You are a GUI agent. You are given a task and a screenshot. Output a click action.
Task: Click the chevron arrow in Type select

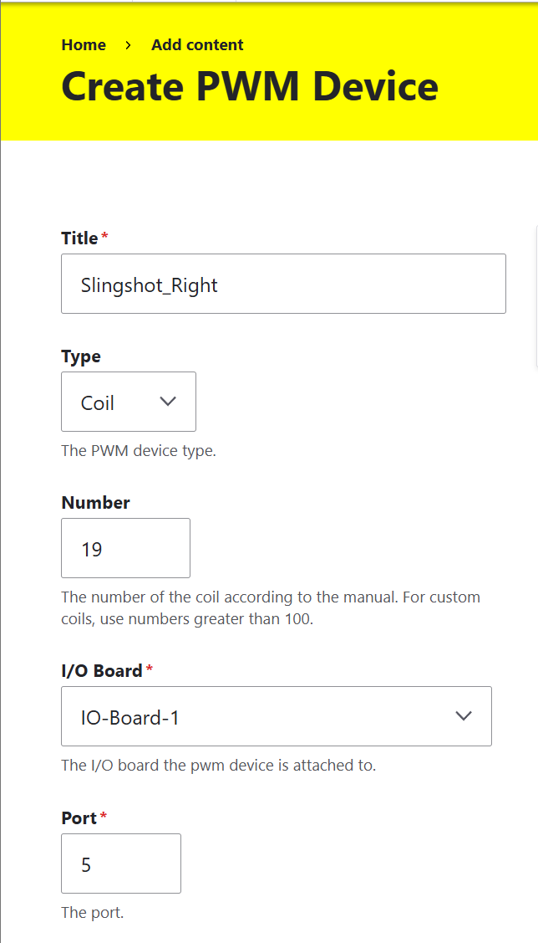tap(168, 402)
